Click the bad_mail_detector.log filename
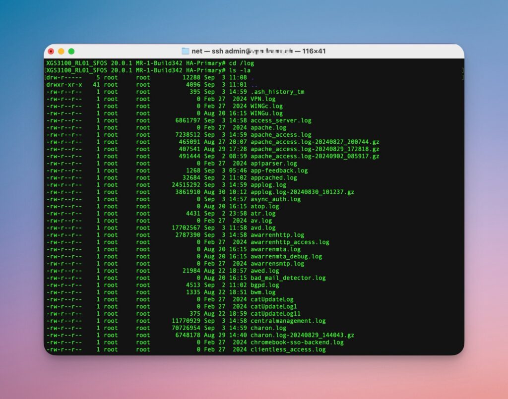Viewport: 508px width, 399px height. (x=288, y=278)
